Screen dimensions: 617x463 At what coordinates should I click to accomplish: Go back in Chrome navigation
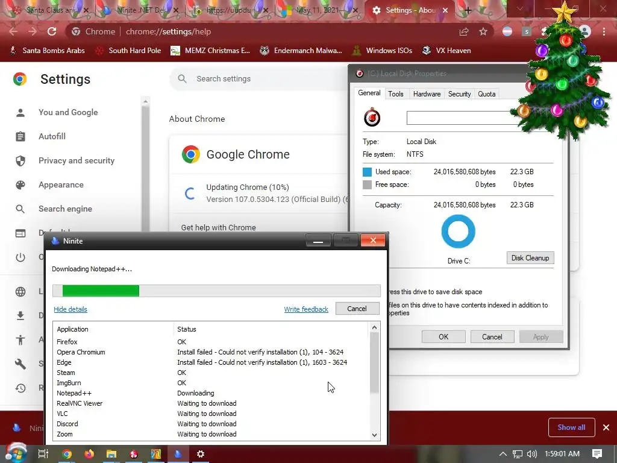pyautogui.click(x=13, y=31)
